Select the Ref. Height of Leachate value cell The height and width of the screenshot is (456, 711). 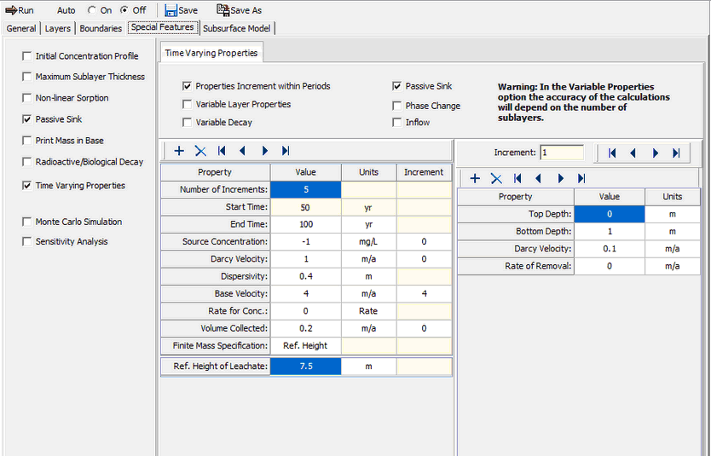[305, 367]
